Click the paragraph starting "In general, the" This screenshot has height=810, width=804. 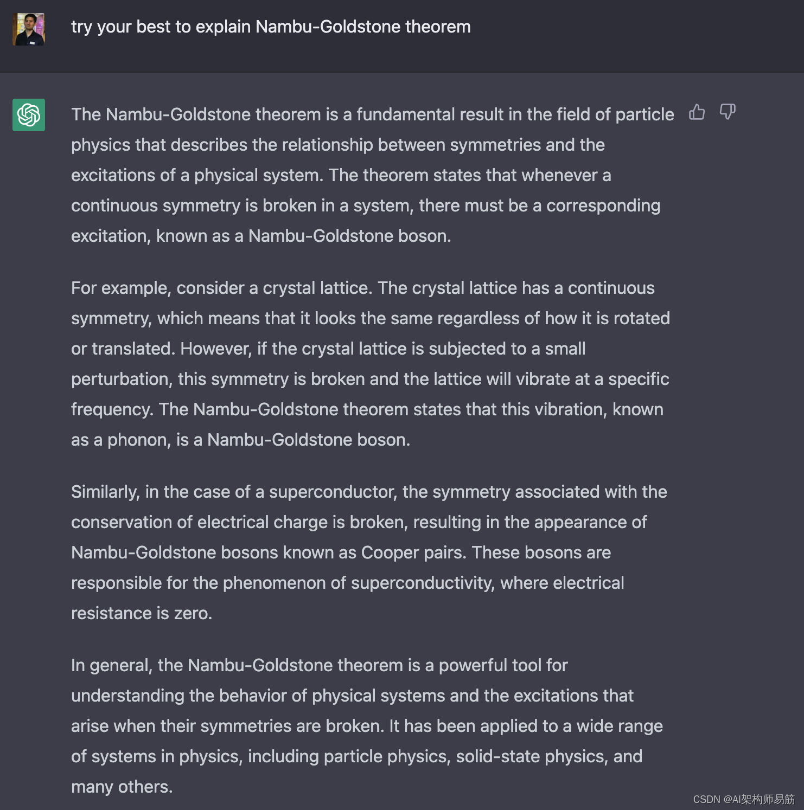(367, 726)
